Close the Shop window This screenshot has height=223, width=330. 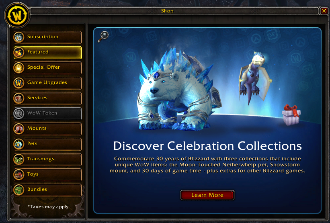click(x=324, y=11)
